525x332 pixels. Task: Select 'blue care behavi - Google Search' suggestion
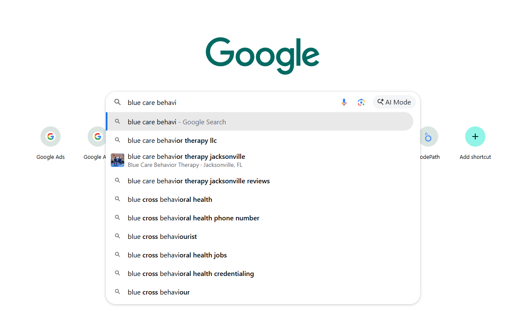tap(260, 121)
